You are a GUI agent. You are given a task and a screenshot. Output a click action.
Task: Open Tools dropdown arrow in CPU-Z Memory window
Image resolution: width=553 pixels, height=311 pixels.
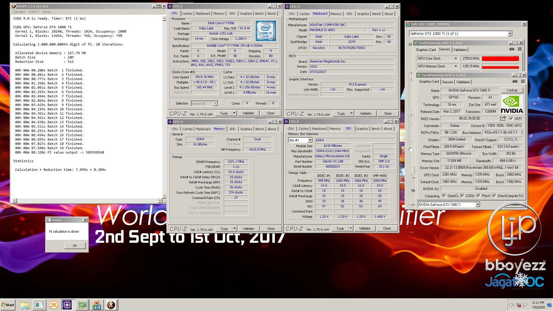pyautogui.click(x=234, y=229)
